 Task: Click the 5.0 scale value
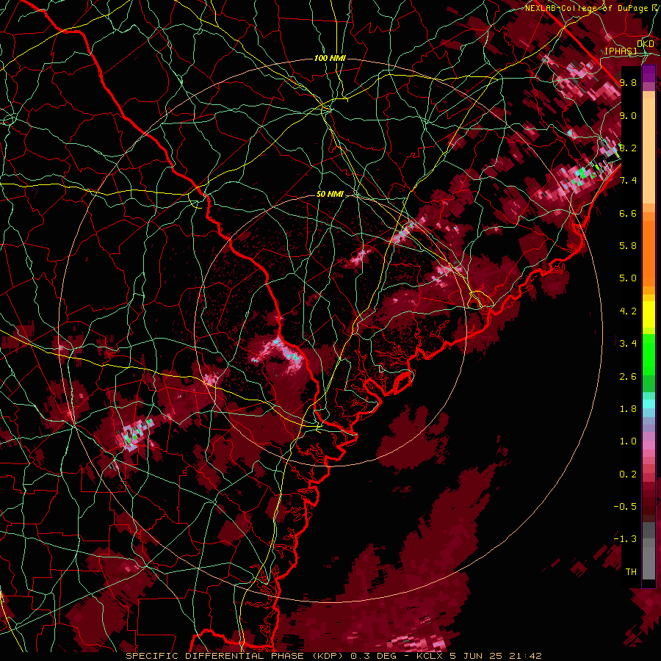628,278
